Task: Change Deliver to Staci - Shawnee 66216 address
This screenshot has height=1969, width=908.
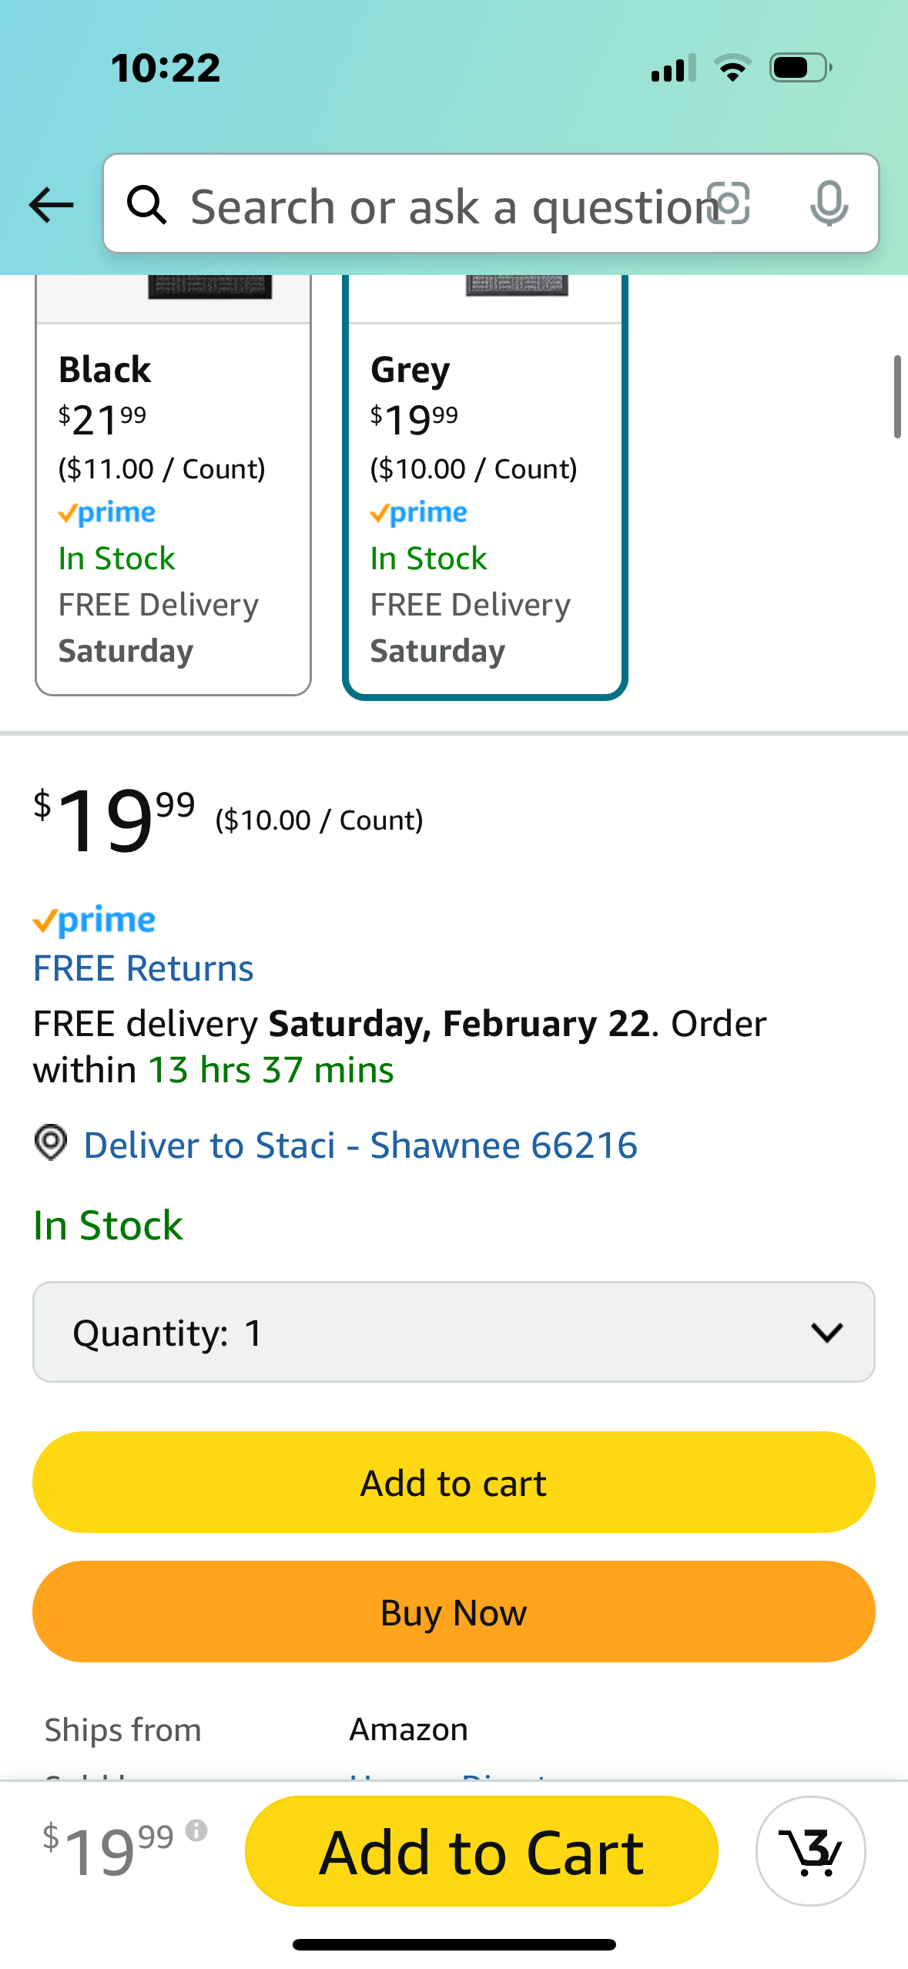Action: click(360, 1145)
